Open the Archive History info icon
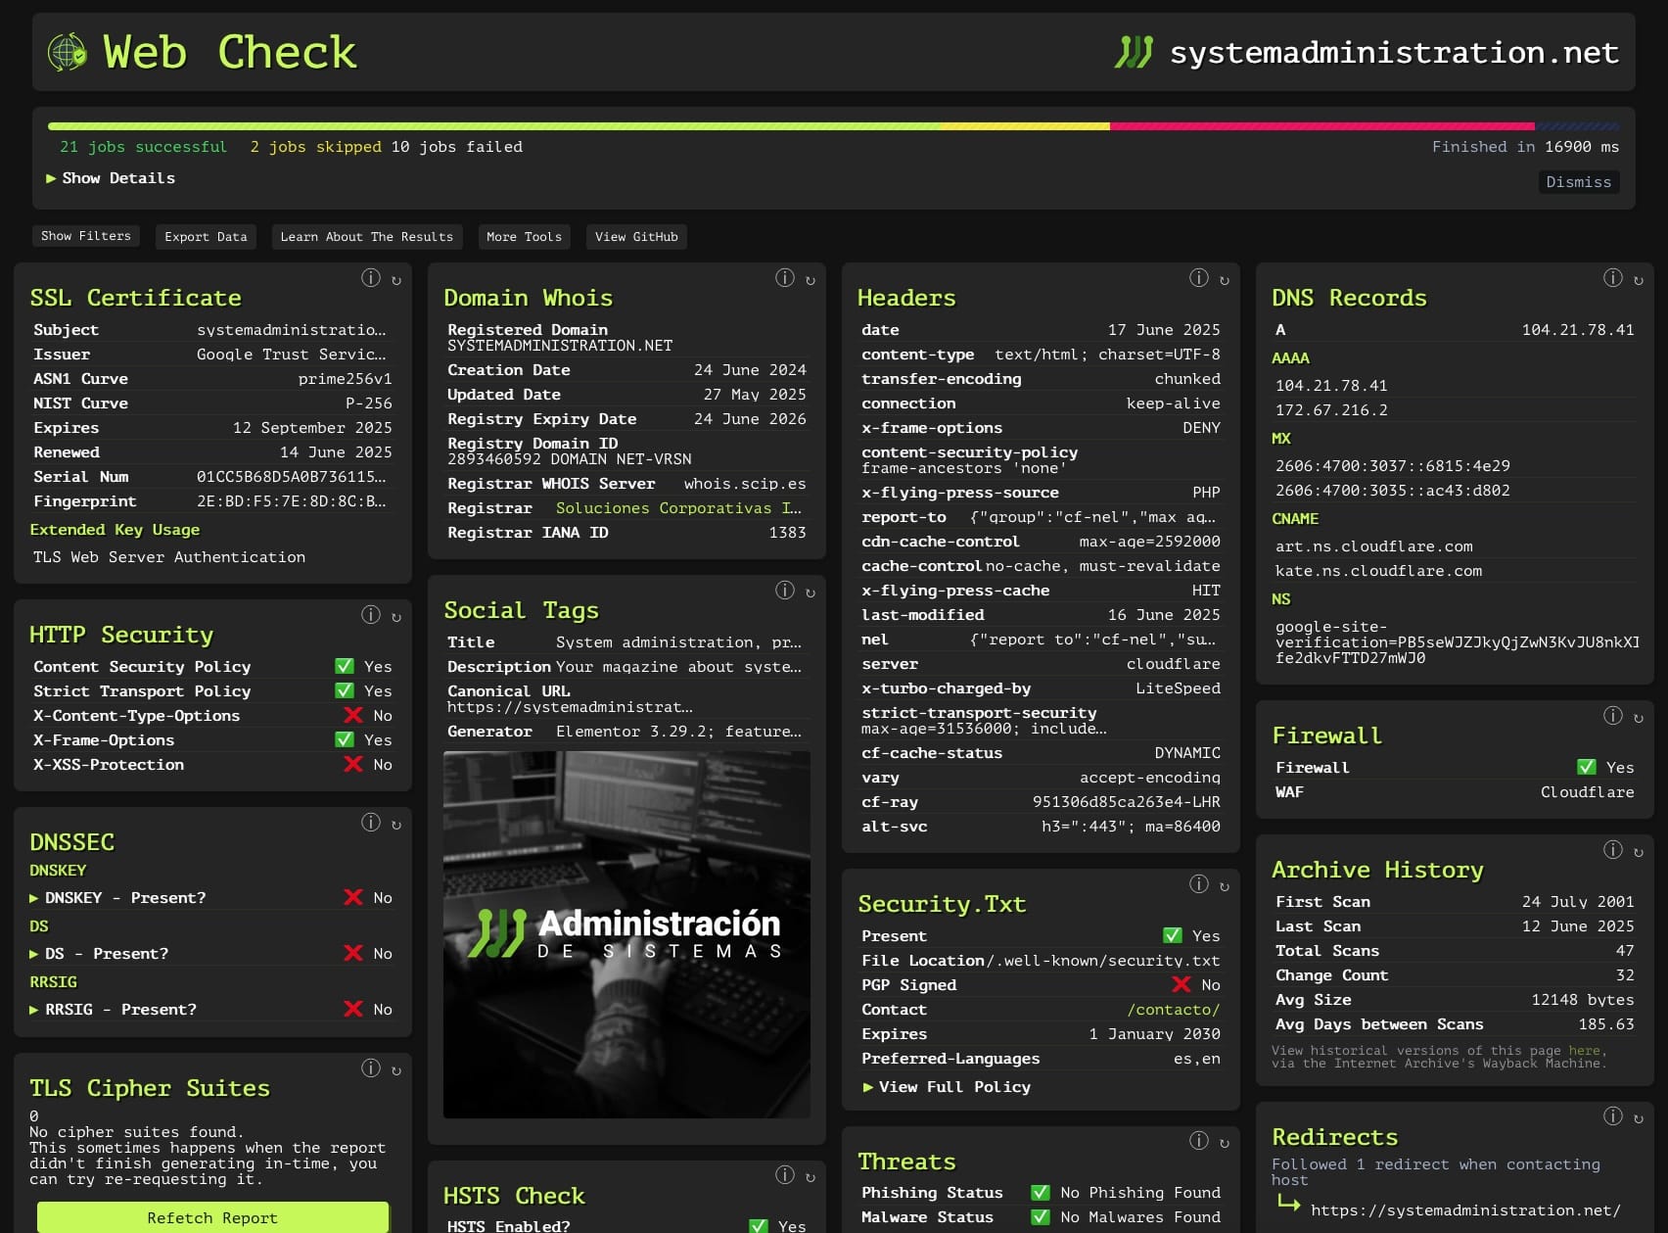 coord(1613,850)
